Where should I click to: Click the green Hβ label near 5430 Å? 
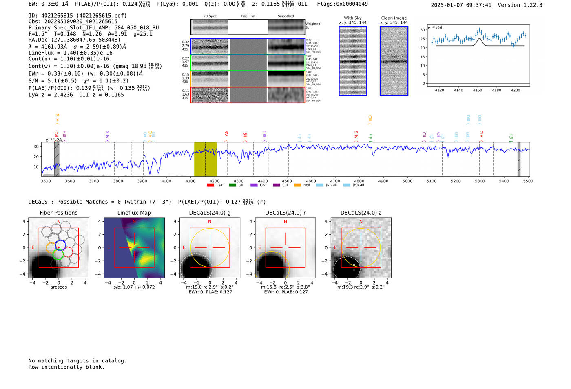point(511,136)
